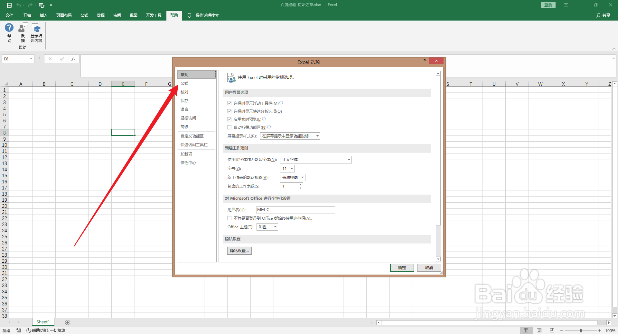Open the Name Box dropdown arrow
The height and width of the screenshot is (334, 618).
tap(31, 59)
